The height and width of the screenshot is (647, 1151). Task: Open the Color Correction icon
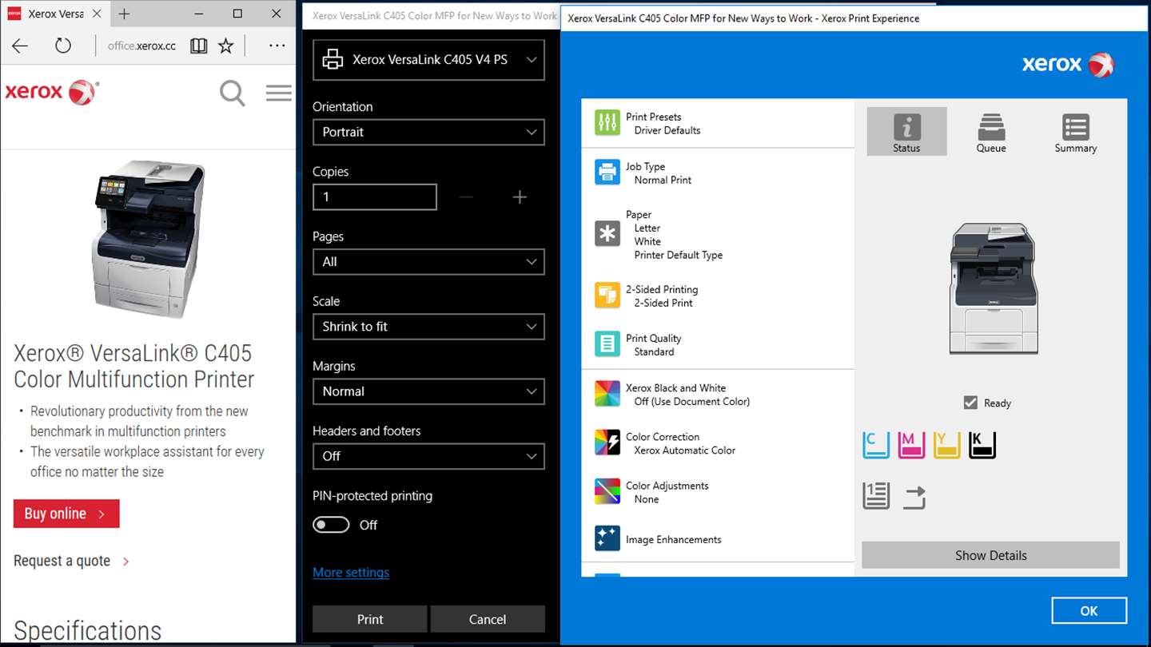tap(607, 443)
